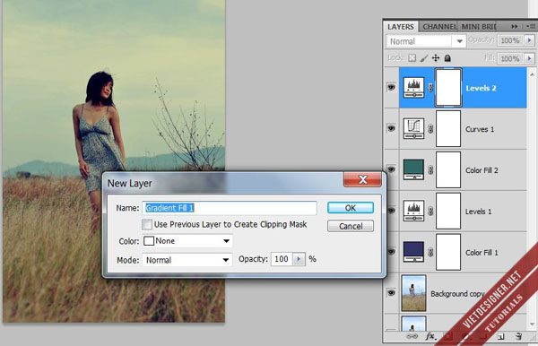This screenshot has height=346, width=538.
Task: Click the lock image pixels brush icon
Action: tap(424, 58)
